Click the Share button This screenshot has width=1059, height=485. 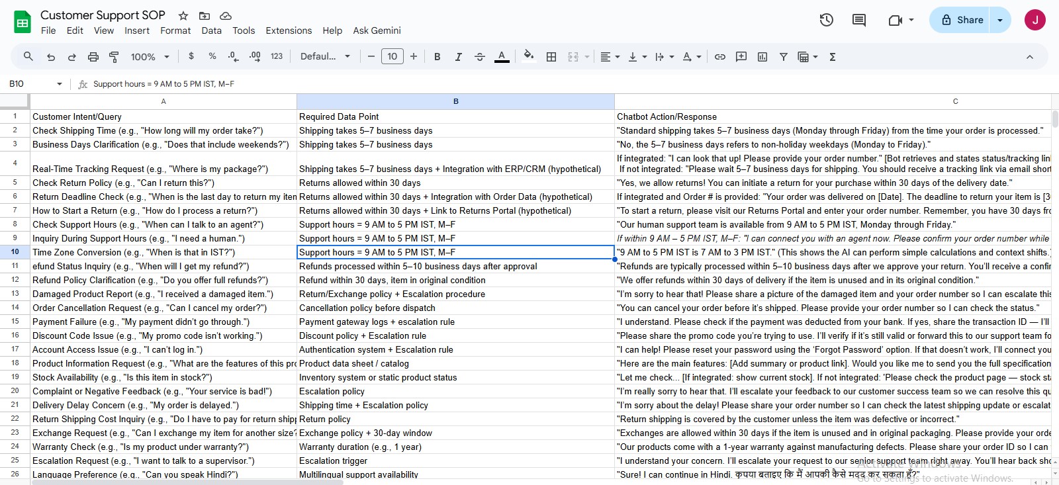point(962,20)
